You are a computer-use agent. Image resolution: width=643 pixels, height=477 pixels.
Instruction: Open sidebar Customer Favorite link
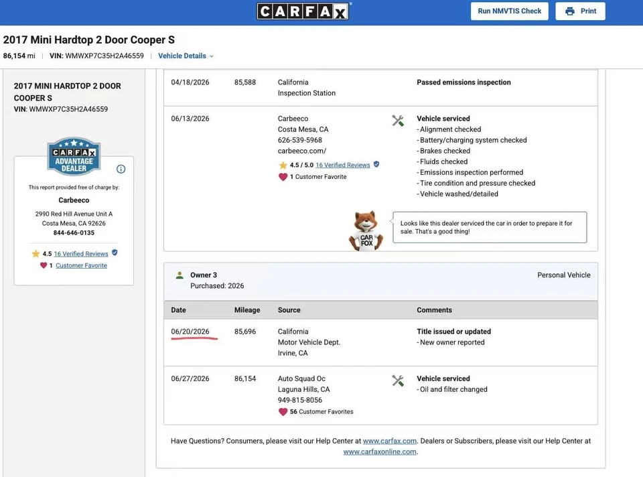[81, 265]
